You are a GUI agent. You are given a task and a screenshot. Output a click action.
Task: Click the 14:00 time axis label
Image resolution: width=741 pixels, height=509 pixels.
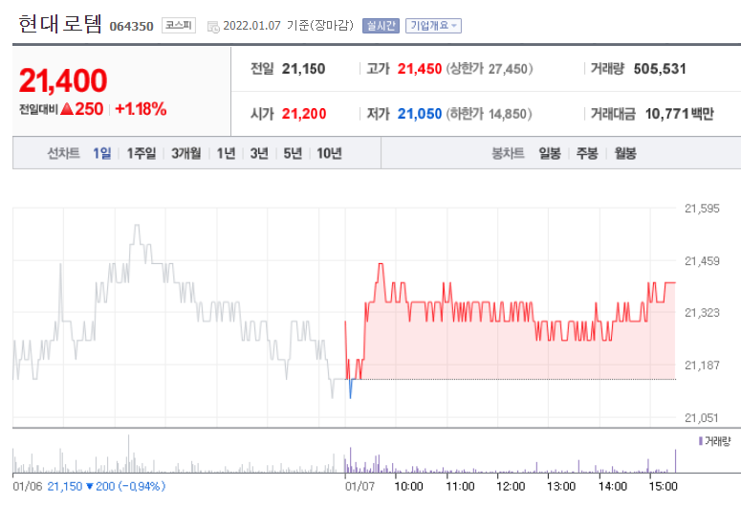pos(613,486)
